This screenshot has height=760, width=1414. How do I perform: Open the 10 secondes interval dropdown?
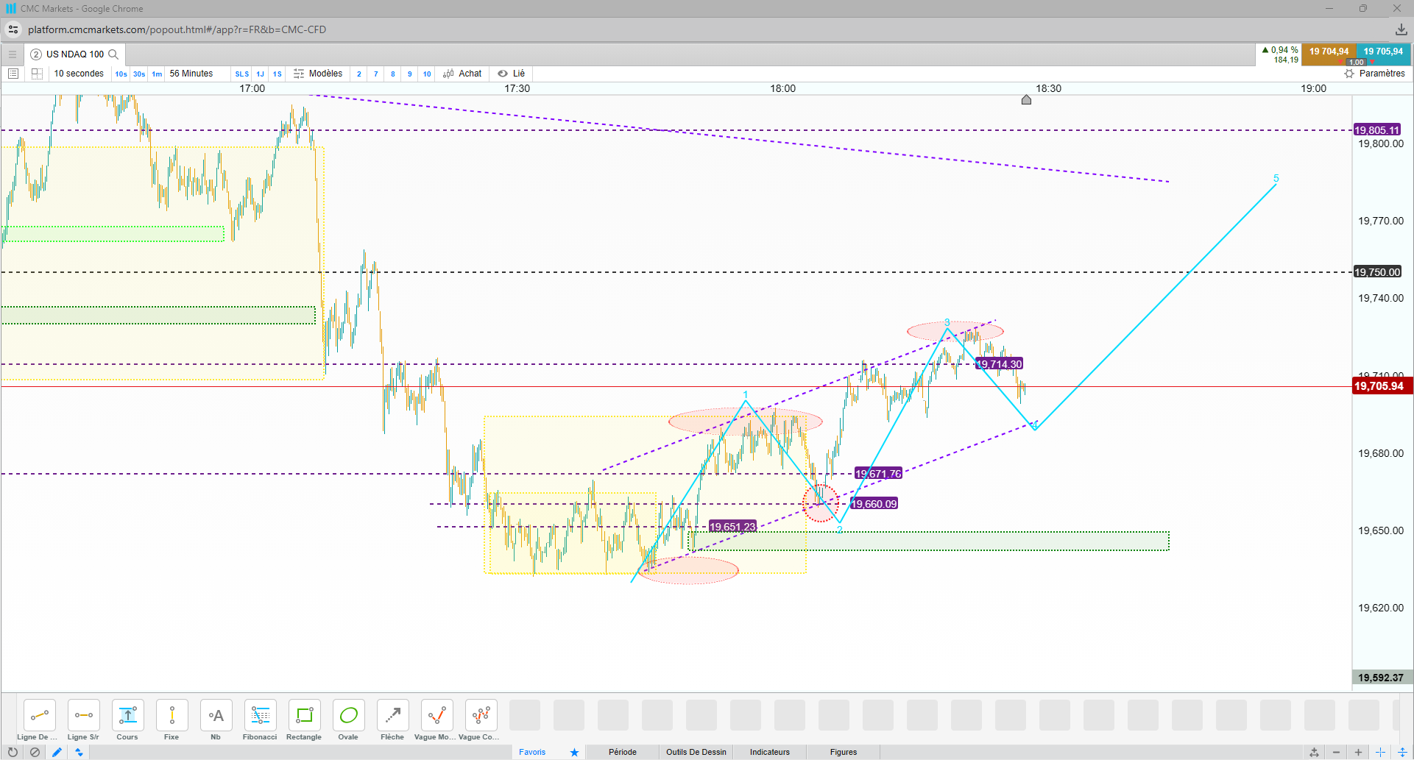coord(79,74)
